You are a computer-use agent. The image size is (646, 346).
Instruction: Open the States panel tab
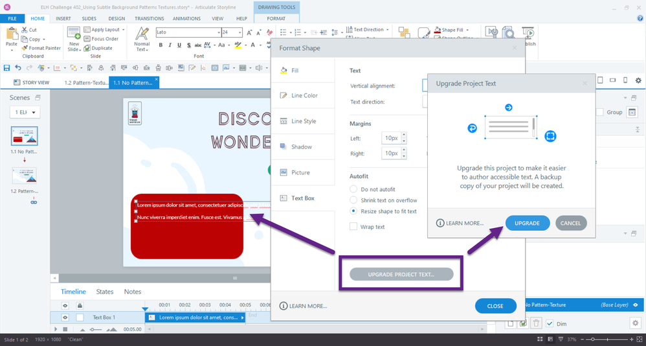click(x=105, y=292)
